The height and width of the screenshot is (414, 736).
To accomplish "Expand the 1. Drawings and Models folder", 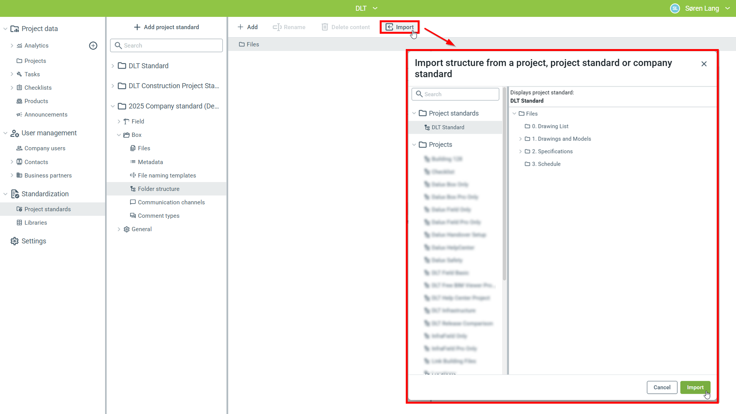I will 520,139.
